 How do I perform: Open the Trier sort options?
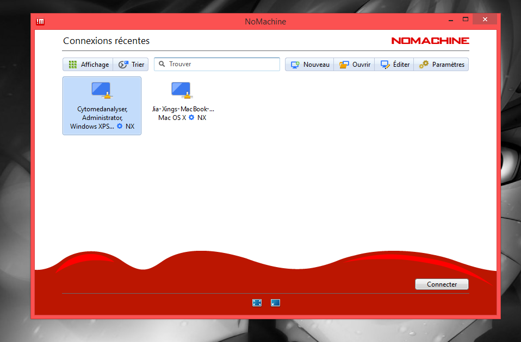131,65
